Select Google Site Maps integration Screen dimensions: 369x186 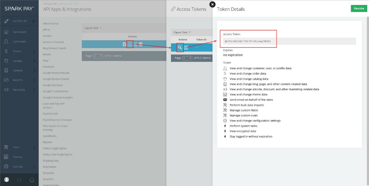click(53, 85)
